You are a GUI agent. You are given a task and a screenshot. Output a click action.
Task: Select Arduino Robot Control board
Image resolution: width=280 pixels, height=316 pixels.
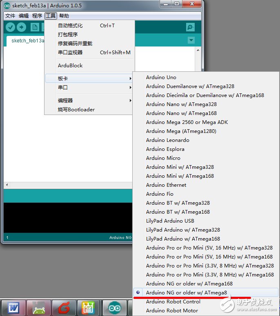tap(206, 301)
